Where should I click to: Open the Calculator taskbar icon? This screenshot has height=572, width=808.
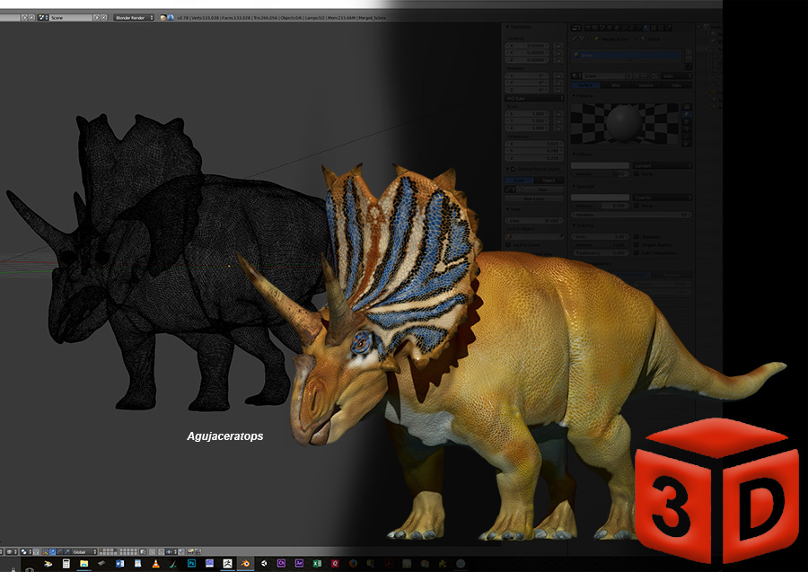point(66,563)
